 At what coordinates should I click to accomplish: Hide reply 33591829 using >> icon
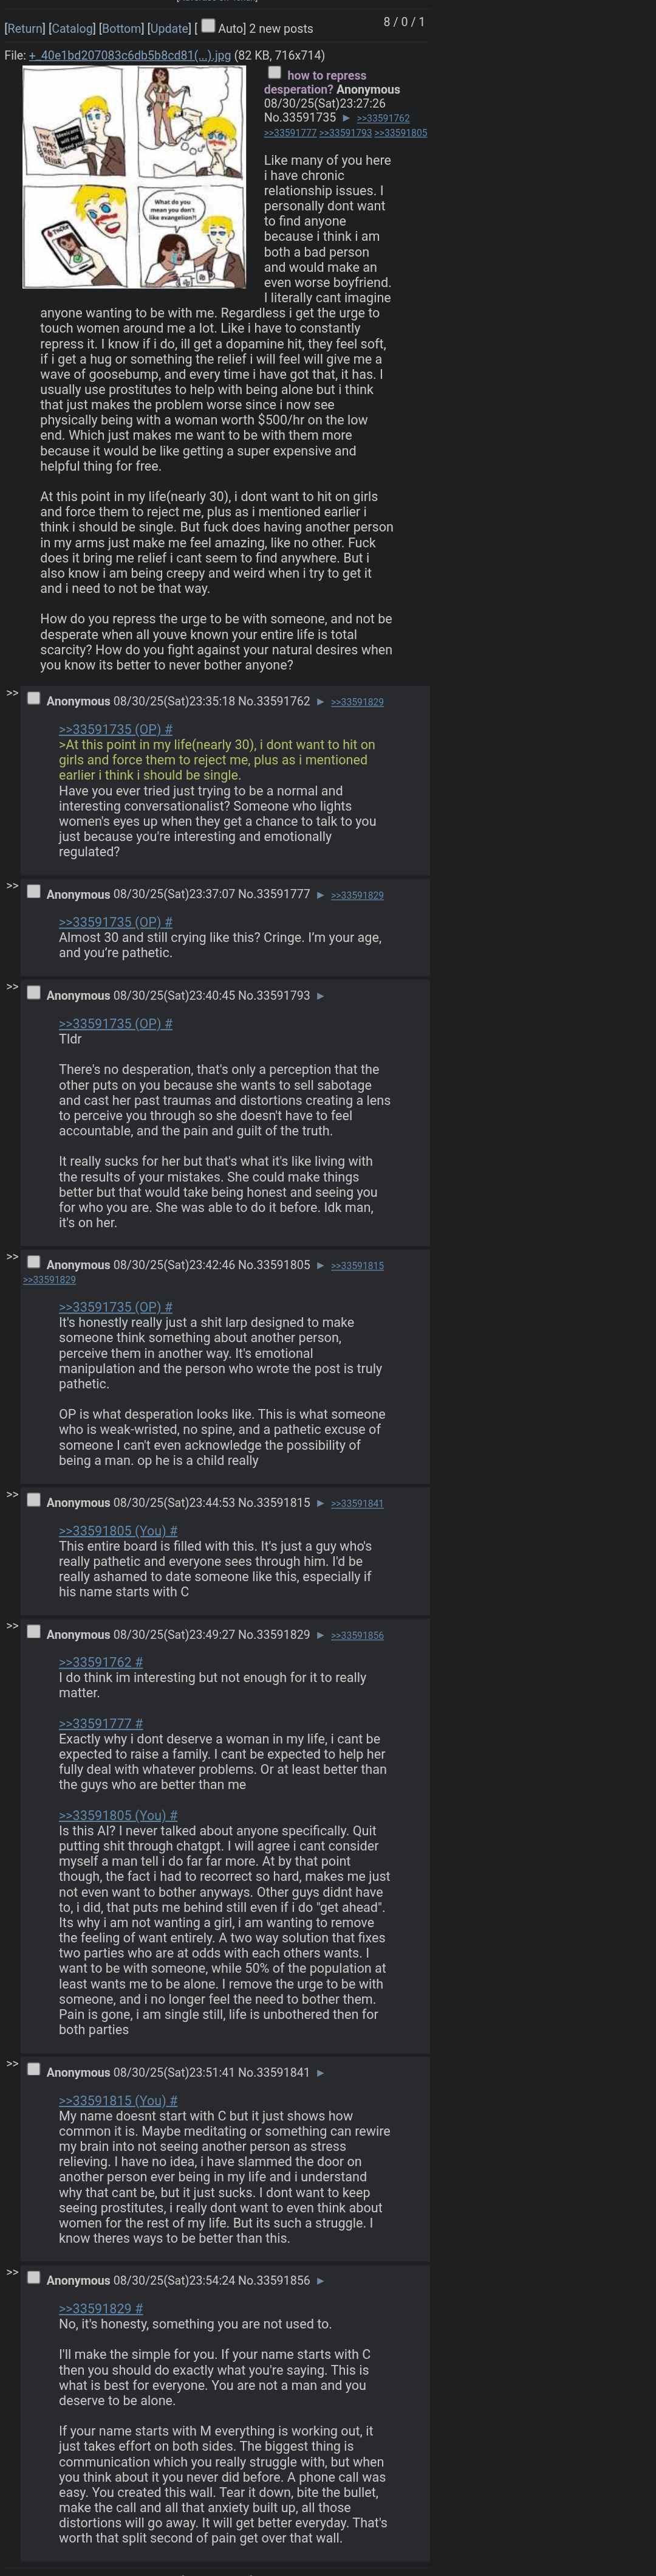[12, 1626]
